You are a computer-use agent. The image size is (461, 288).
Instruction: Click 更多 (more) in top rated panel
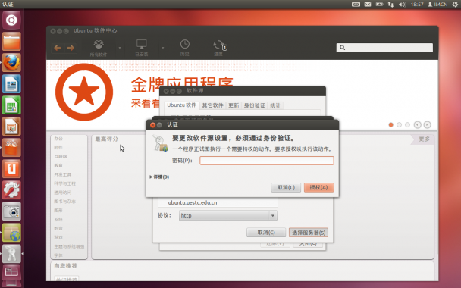point(424,139)
